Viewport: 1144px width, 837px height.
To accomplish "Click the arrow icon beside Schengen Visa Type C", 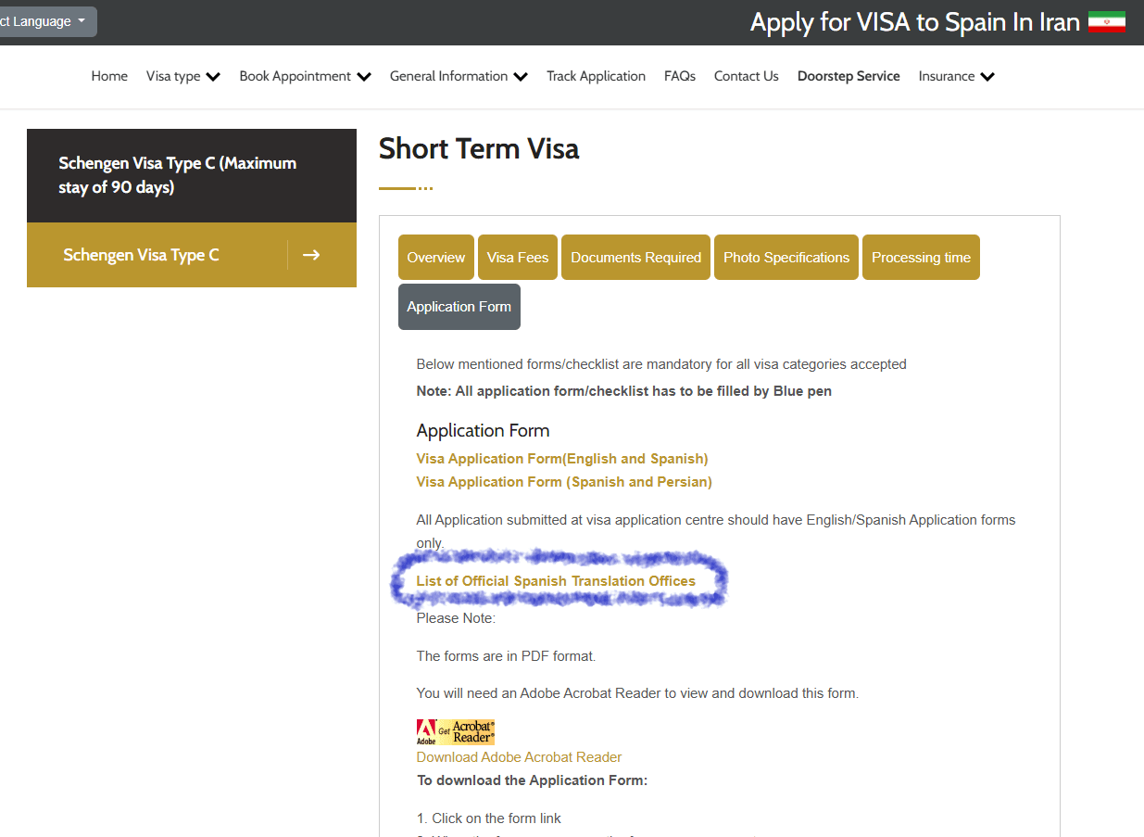I will tap(311, 255).
